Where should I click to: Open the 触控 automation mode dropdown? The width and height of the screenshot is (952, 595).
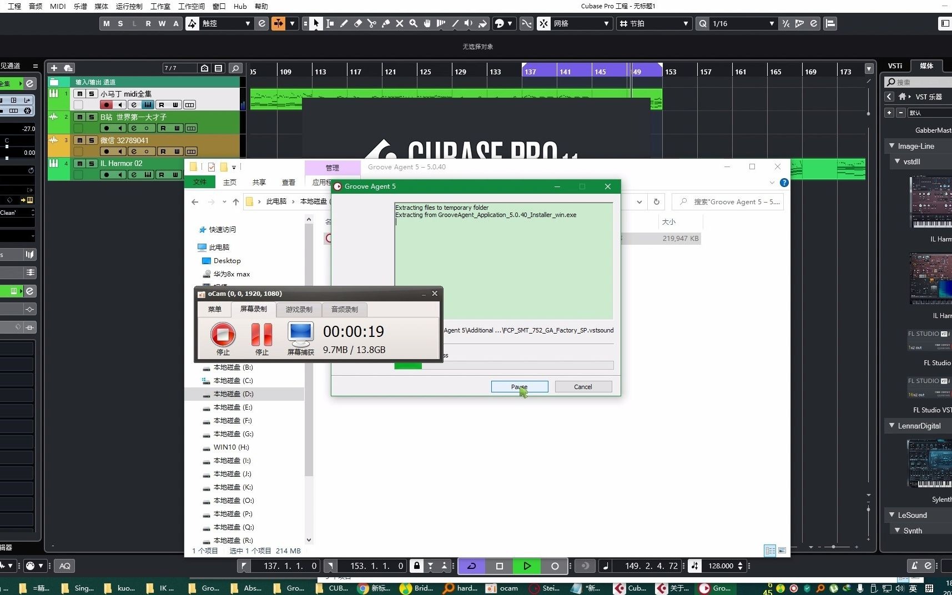point(226,23)
